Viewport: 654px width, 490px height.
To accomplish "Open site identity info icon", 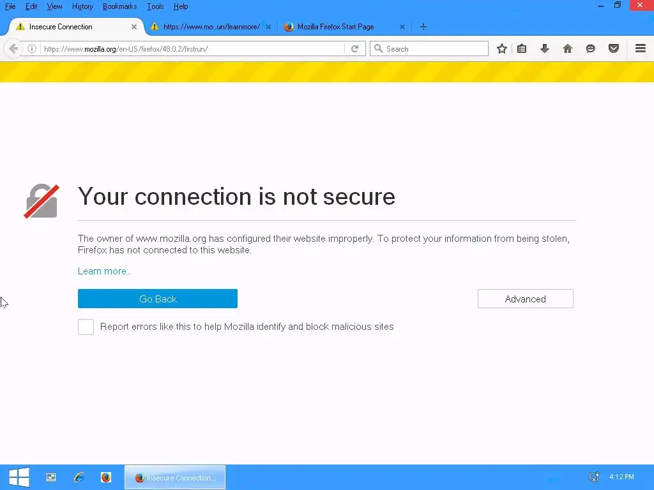I will tap(32, 48).
